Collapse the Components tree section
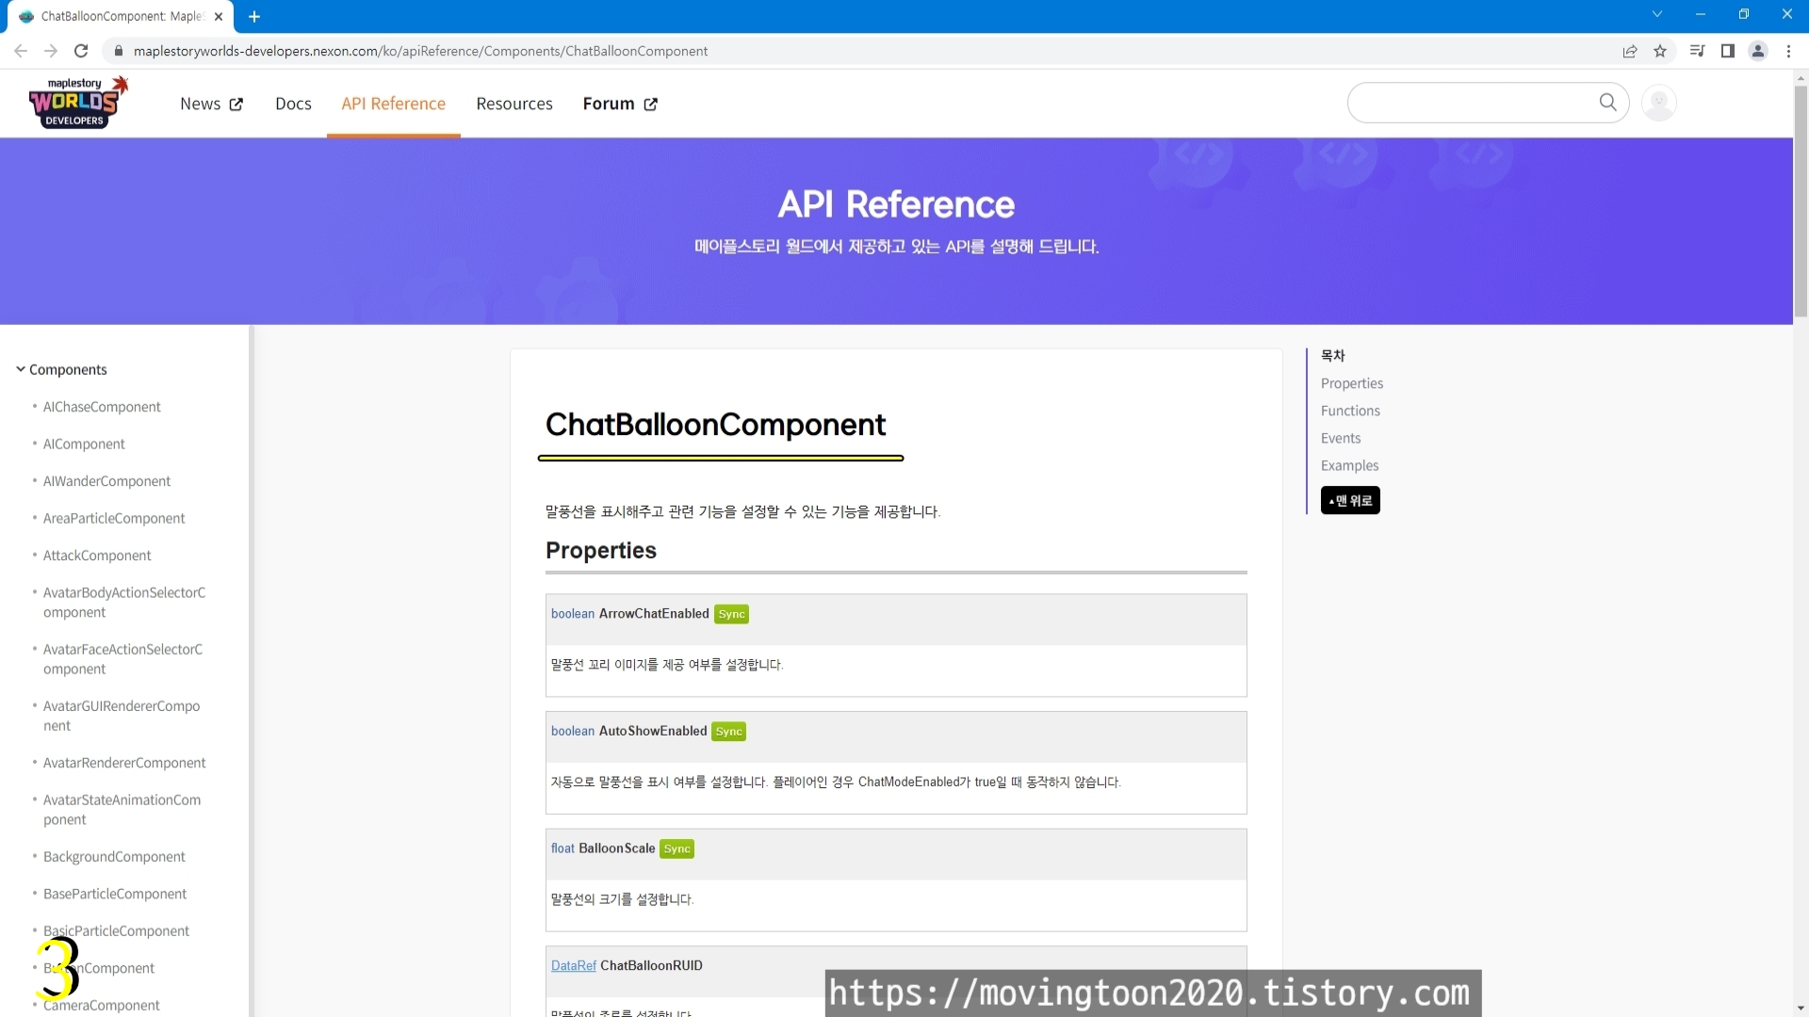Image resolution: width=1809 pixels, height=1017 pixels. pyautogui.click(x=21, y=369)
